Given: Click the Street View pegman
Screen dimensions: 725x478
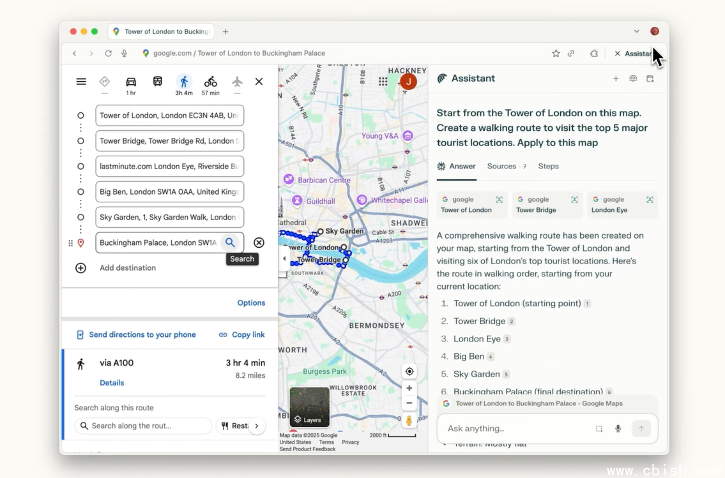Looking at the screenshot, I should (x=409, y=421).
